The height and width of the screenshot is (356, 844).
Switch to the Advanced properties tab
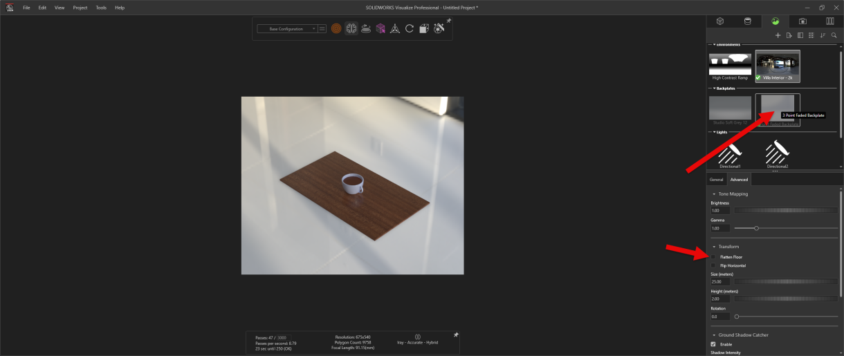(739, 180)
